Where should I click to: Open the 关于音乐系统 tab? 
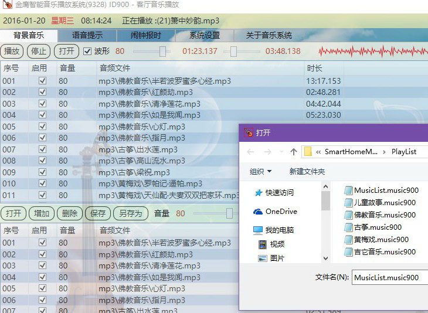pos(269,35)
